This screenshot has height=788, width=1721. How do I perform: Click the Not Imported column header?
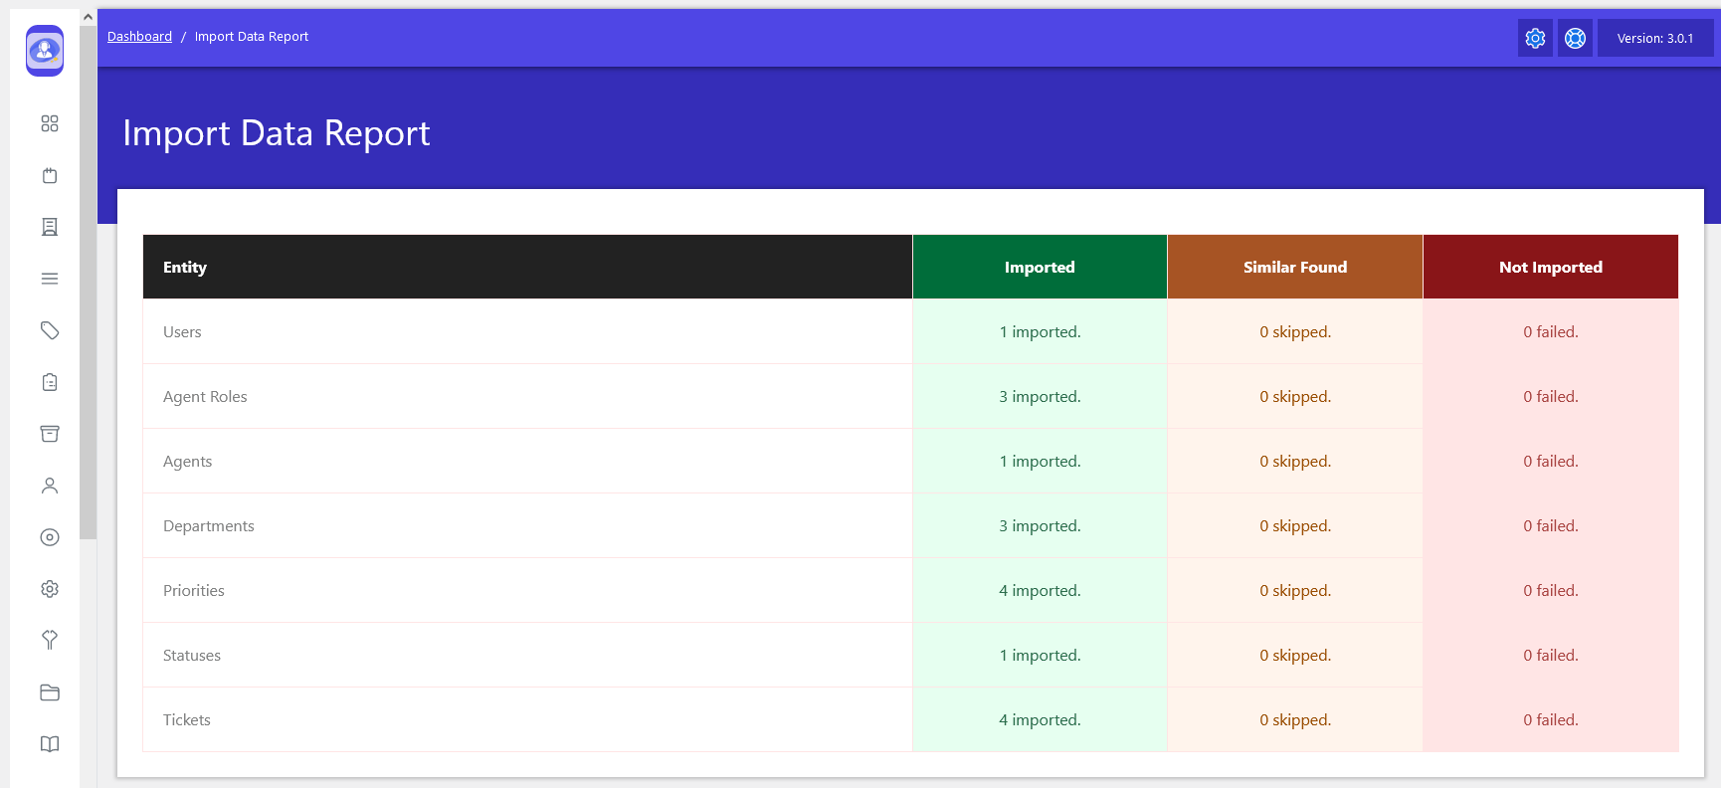pos(1550,267)
